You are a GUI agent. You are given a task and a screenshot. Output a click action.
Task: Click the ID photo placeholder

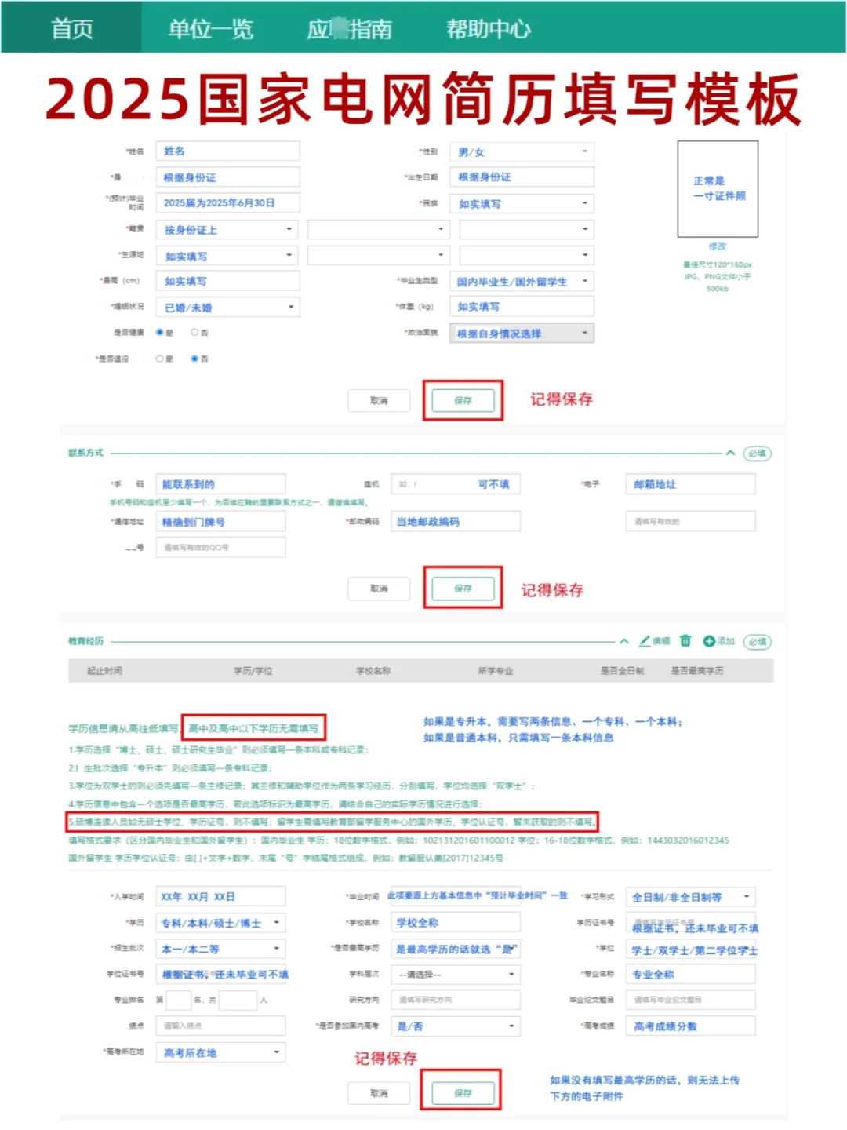pyautogui.click(x=718, y=189)
